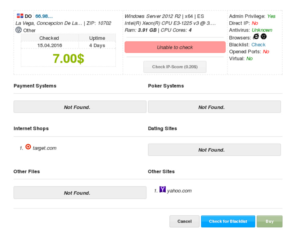This screenshot has height=231, width=305.
Task: Click the Checked column header
Action: click(49, 38)
